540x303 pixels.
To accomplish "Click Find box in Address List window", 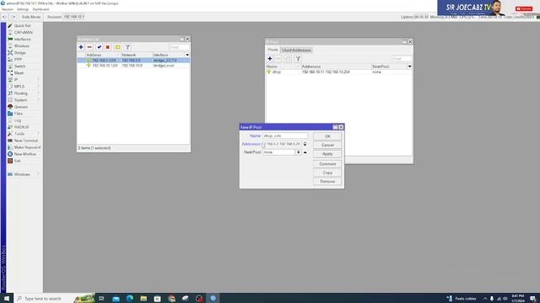I will [179, 47].
